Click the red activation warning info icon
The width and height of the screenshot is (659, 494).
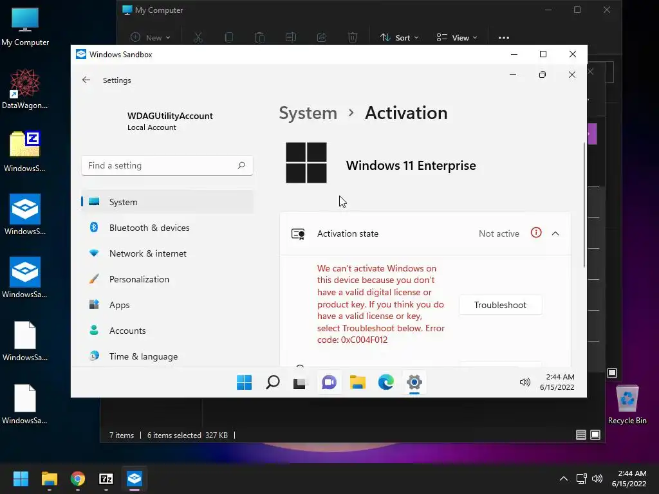(x=536, y=233)
